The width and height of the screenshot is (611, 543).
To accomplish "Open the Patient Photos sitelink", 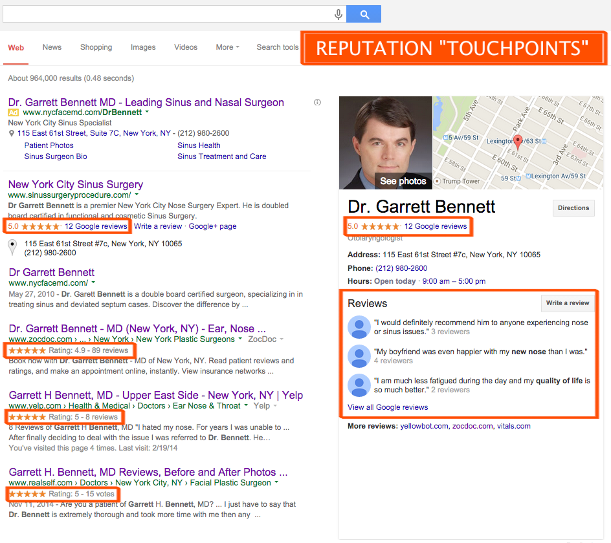I will (x=49, y=145).
